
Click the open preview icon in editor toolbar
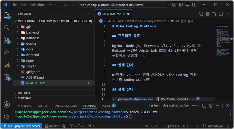(x=207, y=14)
